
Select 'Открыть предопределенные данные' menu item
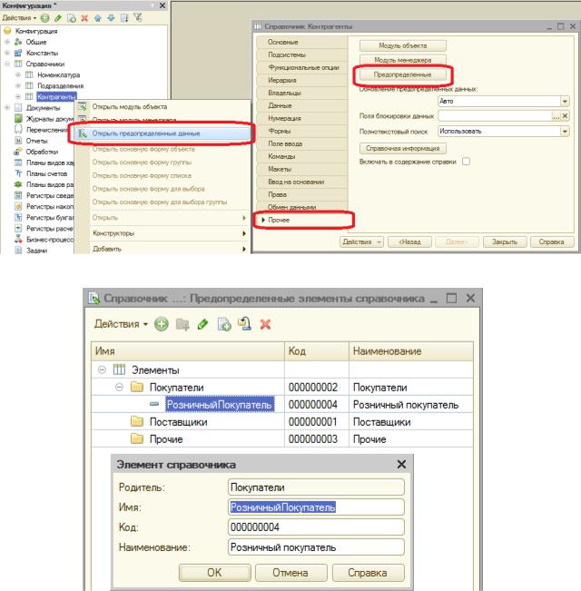point(162,133)
